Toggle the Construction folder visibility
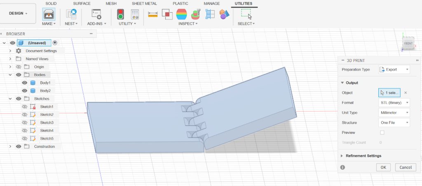 (18, 147)
